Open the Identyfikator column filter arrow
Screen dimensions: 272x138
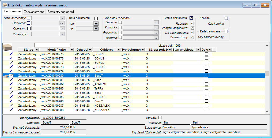(72, 50)
